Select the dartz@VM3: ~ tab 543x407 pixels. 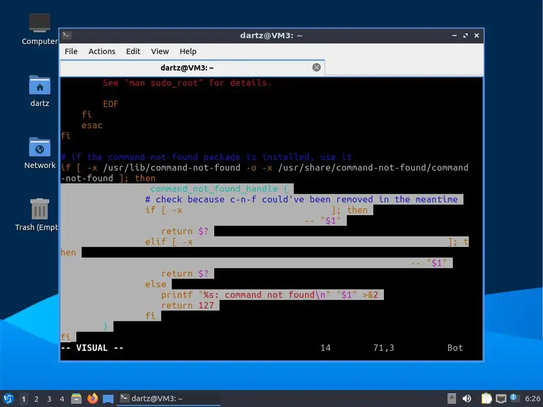pyautogui.click(x=192, y=67)
